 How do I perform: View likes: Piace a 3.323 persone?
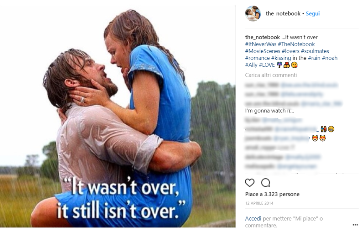[272, 194]
